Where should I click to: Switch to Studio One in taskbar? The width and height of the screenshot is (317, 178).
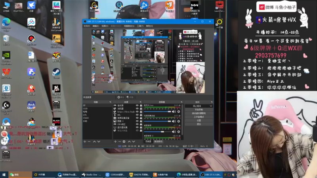pyautogui.click(x=92, y=175)
